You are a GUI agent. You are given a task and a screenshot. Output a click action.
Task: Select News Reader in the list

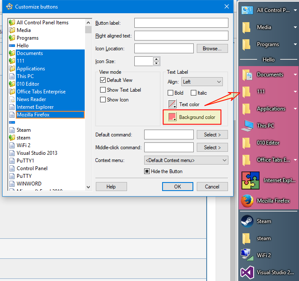[x=31, y=99]
